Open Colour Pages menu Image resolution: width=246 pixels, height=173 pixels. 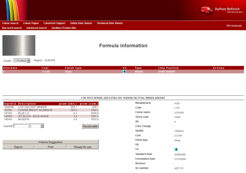pyautogui.click(x=31, y=23)
